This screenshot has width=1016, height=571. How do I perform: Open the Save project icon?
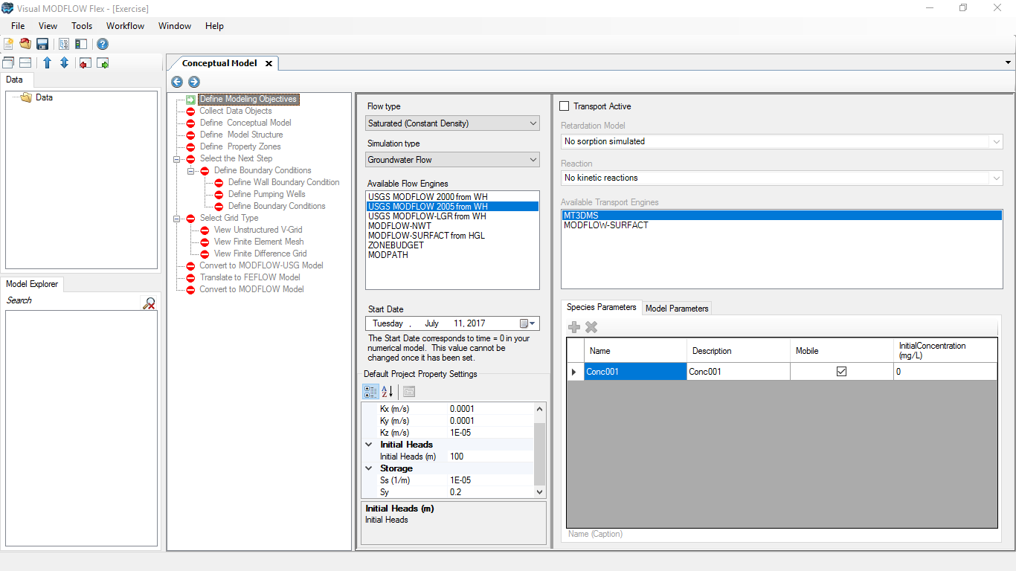(x=42, y=44)
